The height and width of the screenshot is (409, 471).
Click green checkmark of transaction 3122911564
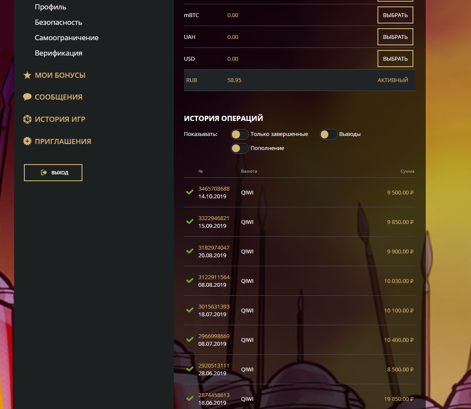click(x=190, y=281)
